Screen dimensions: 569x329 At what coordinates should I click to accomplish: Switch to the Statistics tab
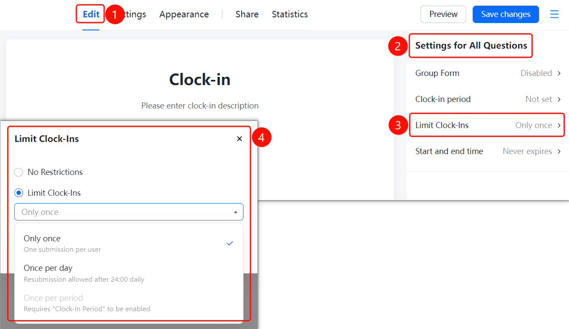290,14
